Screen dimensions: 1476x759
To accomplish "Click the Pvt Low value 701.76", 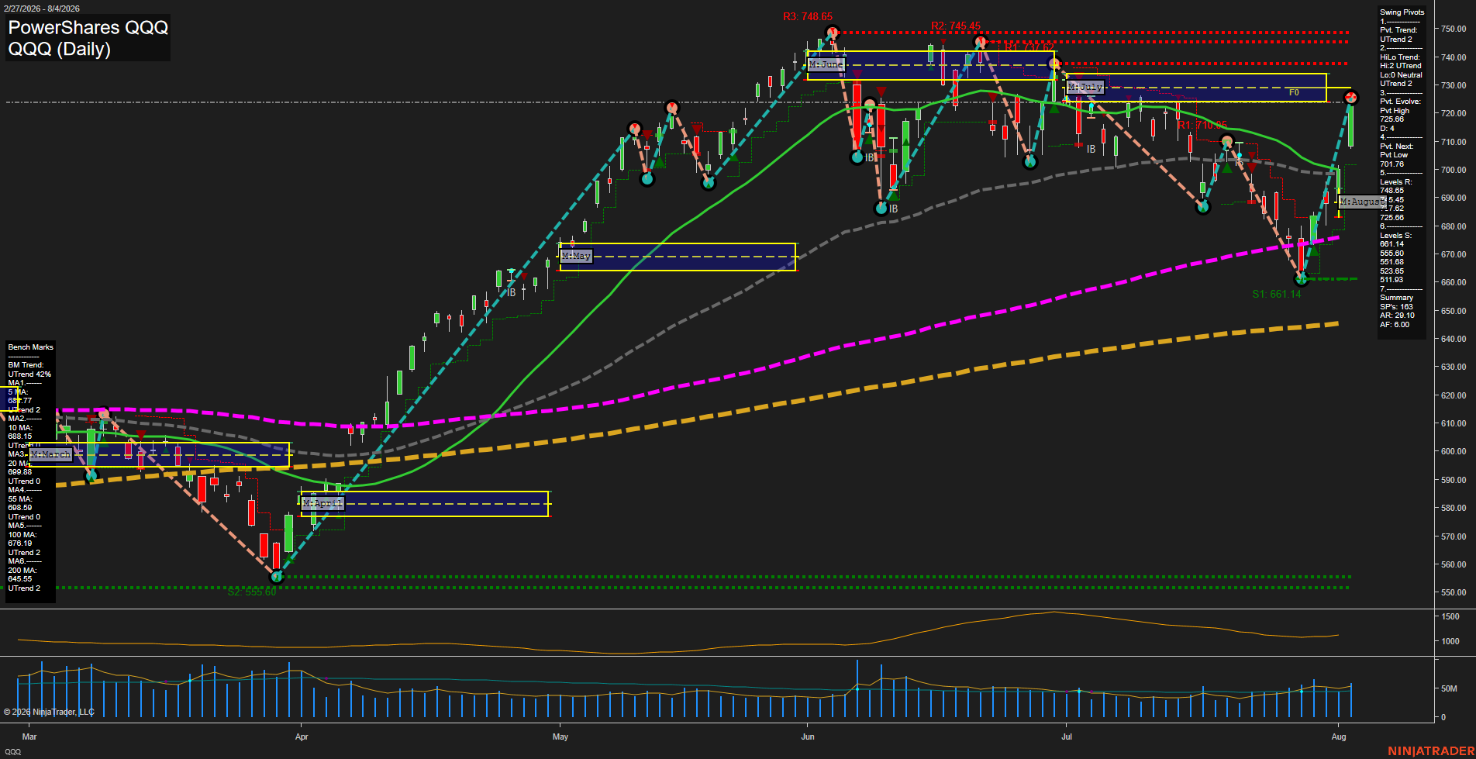I will pos(1392,164).
